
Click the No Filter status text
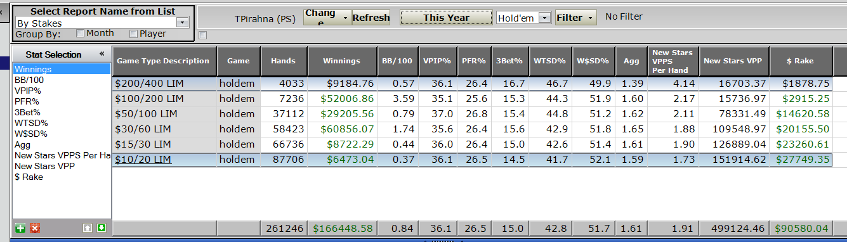click(x=624, y=17)
